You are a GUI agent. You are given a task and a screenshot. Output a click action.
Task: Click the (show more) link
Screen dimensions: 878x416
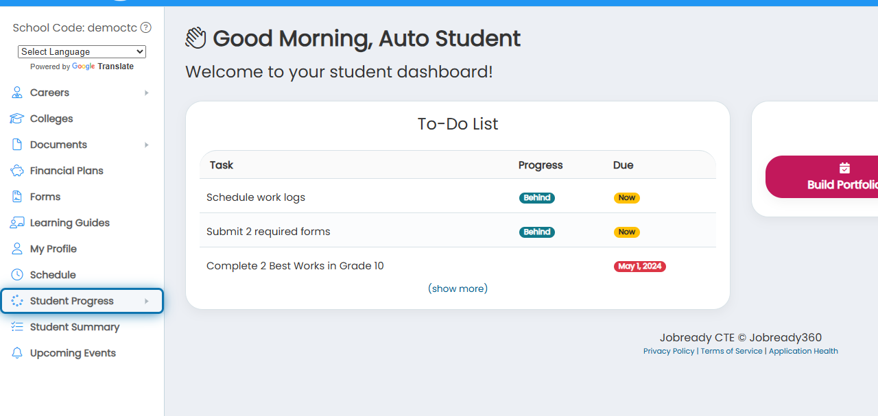458,289
